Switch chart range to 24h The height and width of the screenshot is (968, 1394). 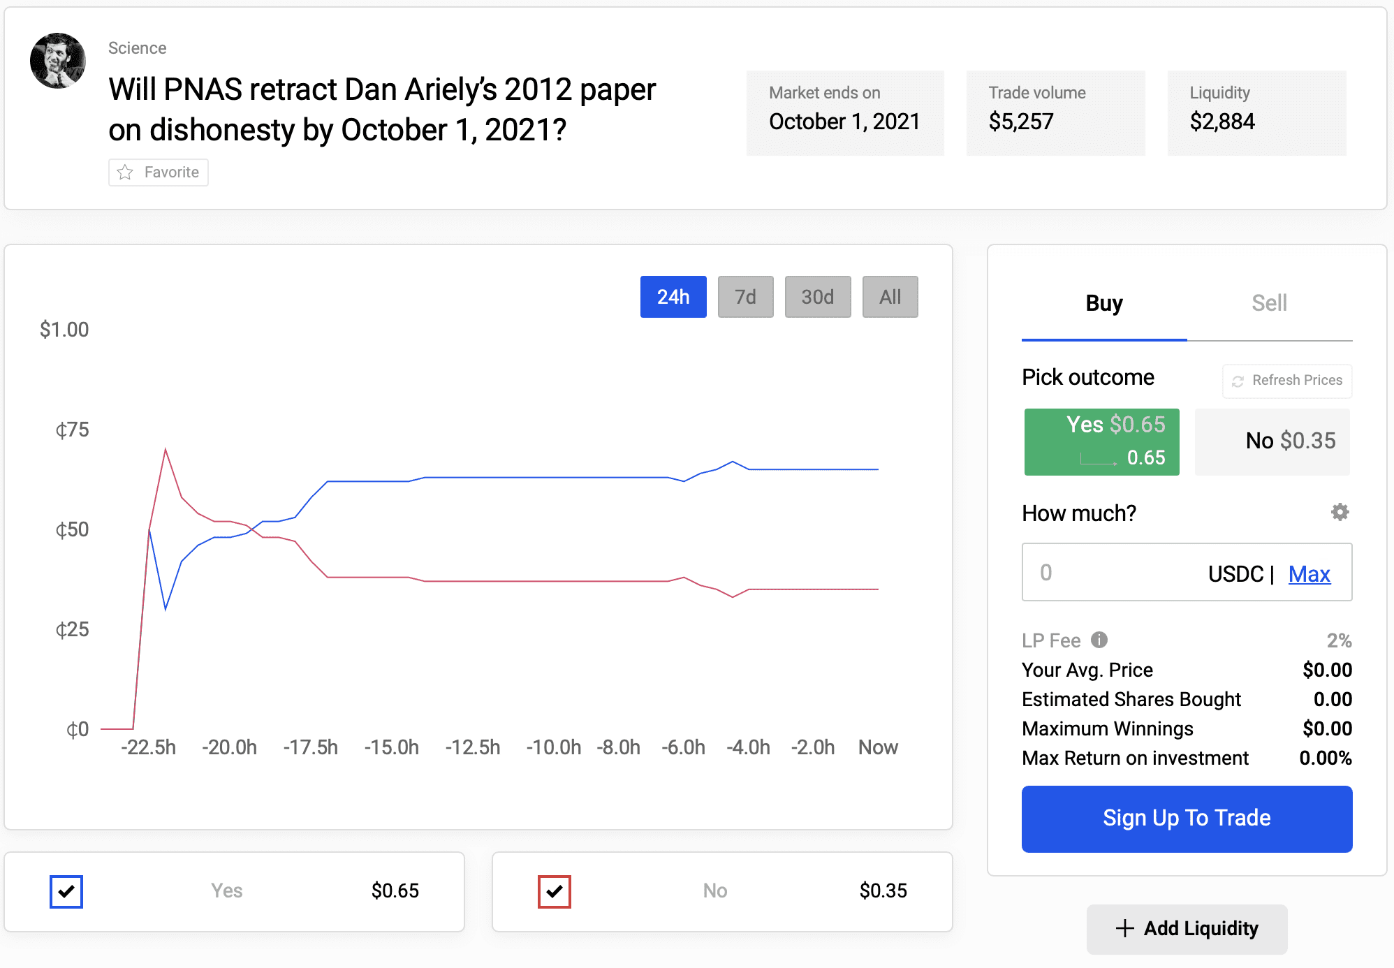(x=673, y=297)
